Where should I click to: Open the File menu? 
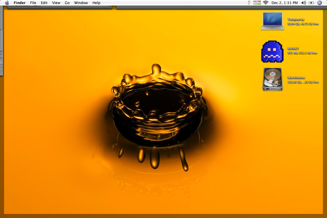pyautogui.click(x=33, y=3)
